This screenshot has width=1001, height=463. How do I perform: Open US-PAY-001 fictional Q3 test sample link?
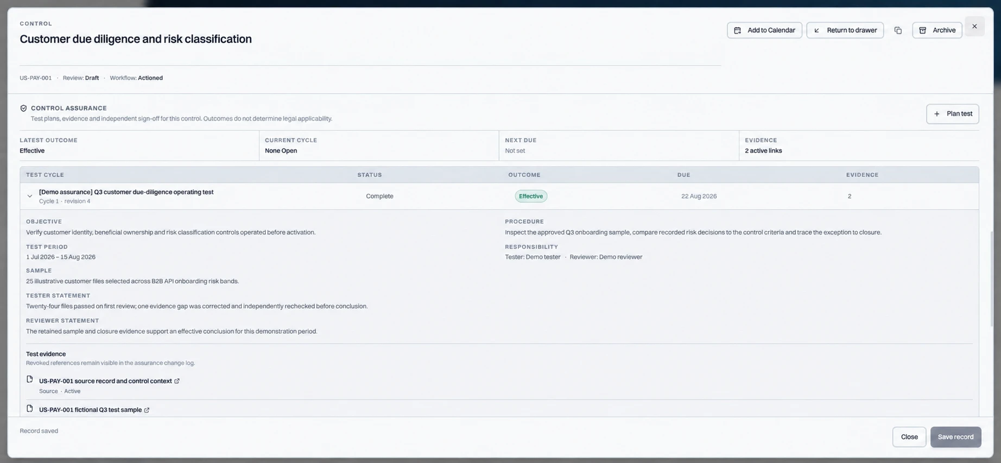point(90,410)
